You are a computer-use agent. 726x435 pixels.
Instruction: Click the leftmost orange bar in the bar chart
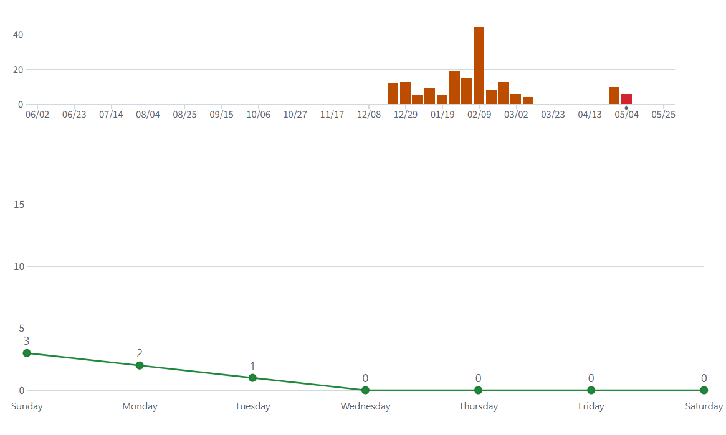393,94
